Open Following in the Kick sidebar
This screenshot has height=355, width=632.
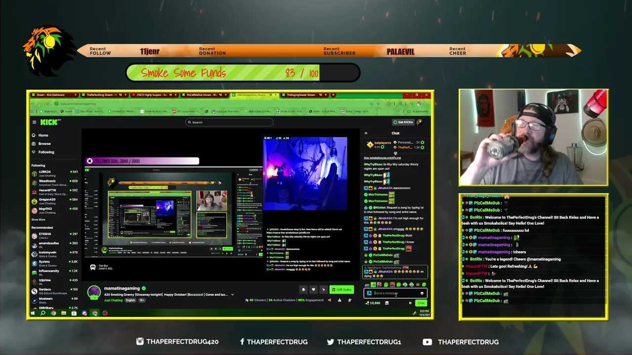point(43,152)
